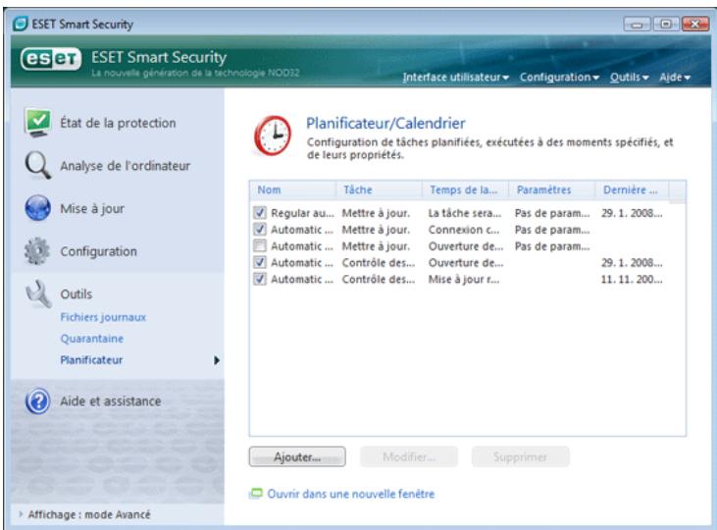This screenshot has width=717, height=530.
Task: Maximize the ESET Smart Security window
Action: coord(666,24)
